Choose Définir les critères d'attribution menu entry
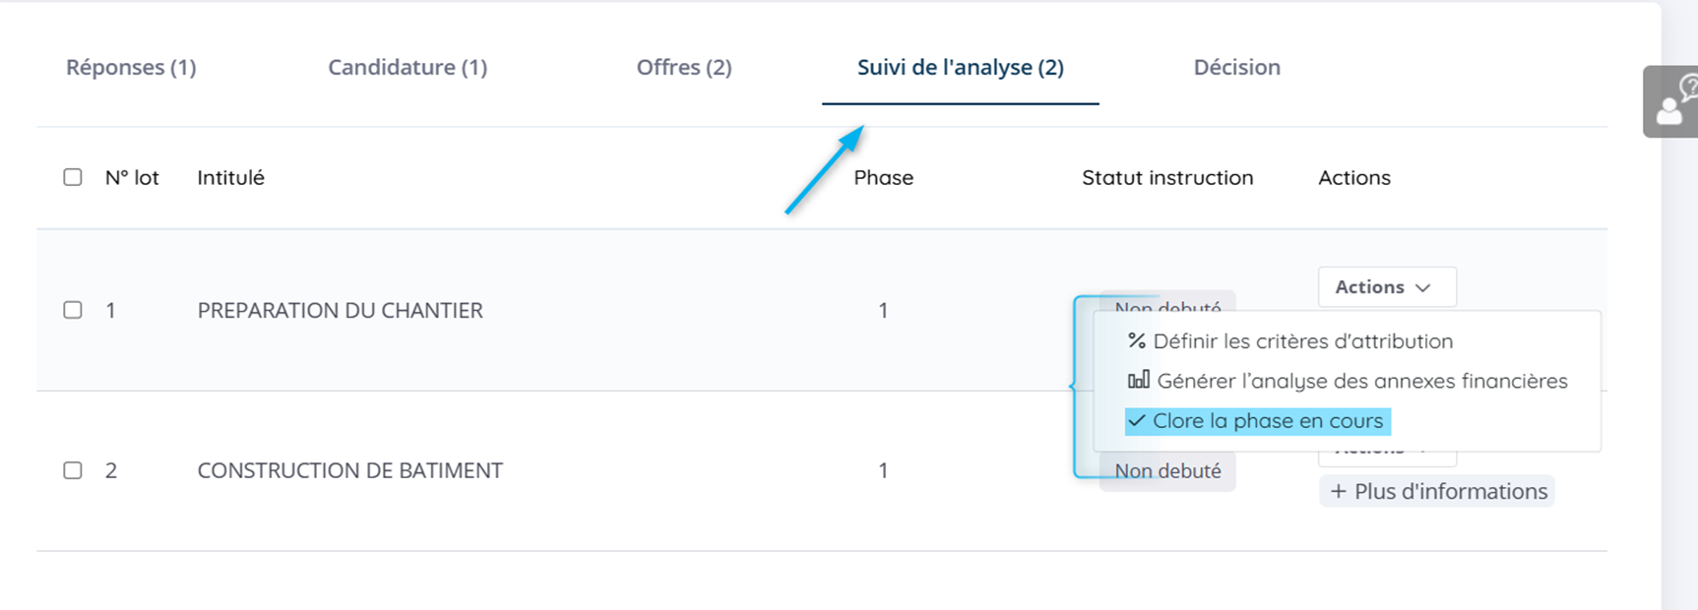 (1302, 341)
